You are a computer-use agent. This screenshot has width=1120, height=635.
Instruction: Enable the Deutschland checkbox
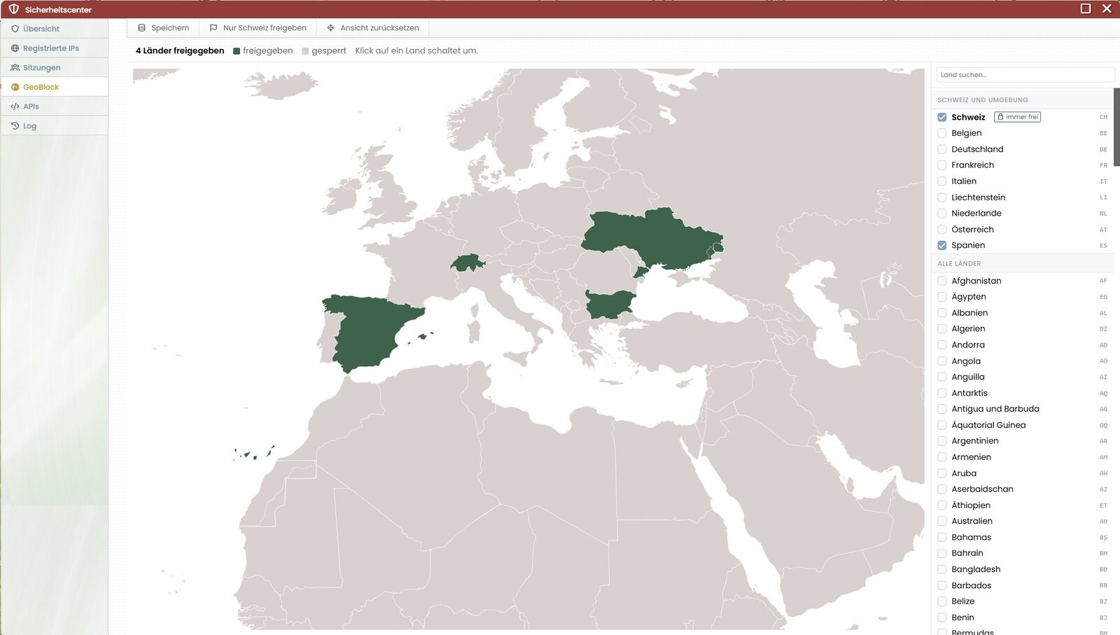(942, 149)
